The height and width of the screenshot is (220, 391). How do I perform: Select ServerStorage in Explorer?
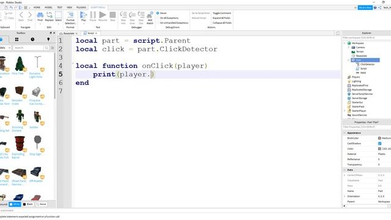[x=359, y=98]
